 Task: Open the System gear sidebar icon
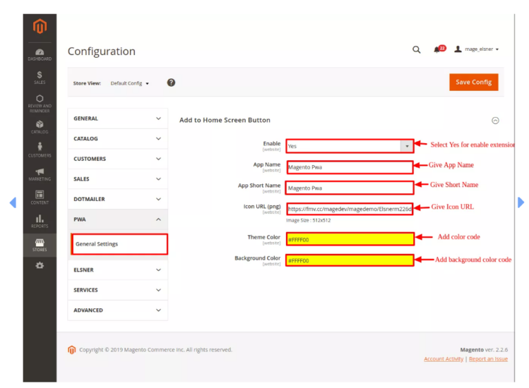pos(40,266)
